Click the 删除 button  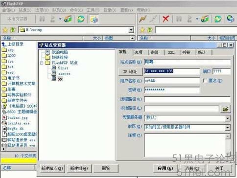(x=106, y=168)
